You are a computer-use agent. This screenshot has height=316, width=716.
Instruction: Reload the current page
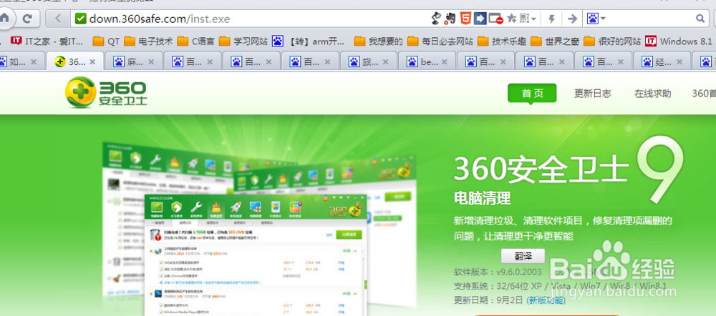(x=29, y=19)
